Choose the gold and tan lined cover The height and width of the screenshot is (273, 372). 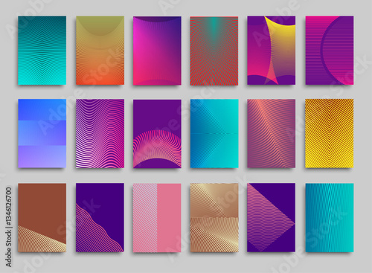(214, 218)
